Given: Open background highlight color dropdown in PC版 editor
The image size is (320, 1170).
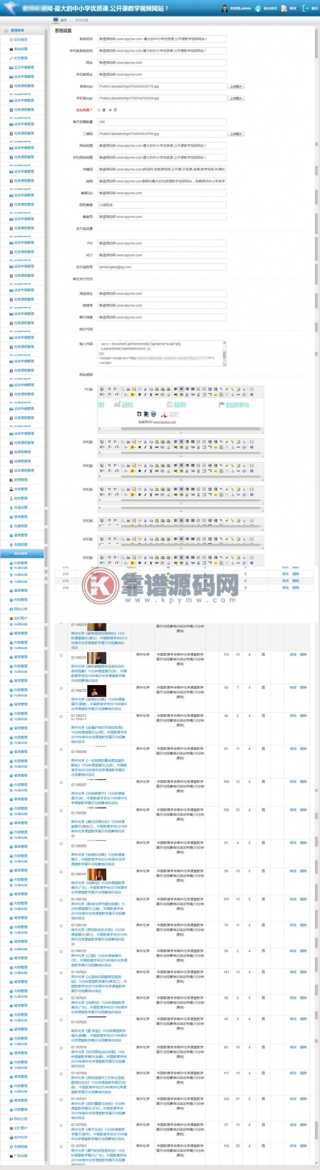Looking at the screenshot, I should 132,394.
